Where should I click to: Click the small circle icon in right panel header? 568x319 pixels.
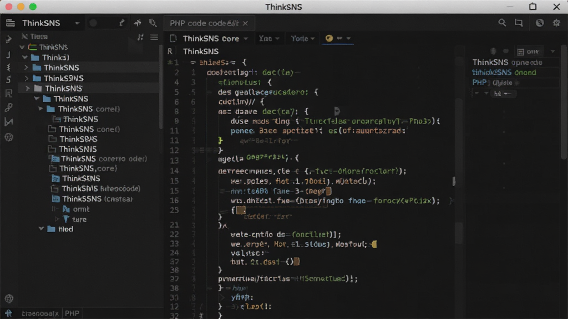[x=493, y=52]
